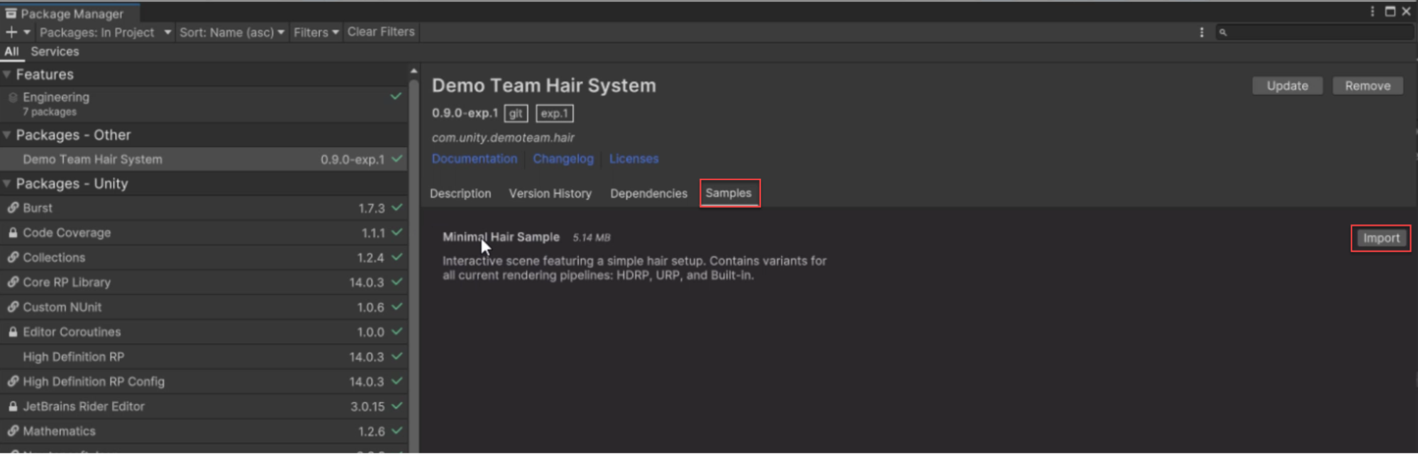Click the lock icon beside JetBrains Rider Editor
Viewport: 1418px width, 454px height.
(x=13, y=406)
